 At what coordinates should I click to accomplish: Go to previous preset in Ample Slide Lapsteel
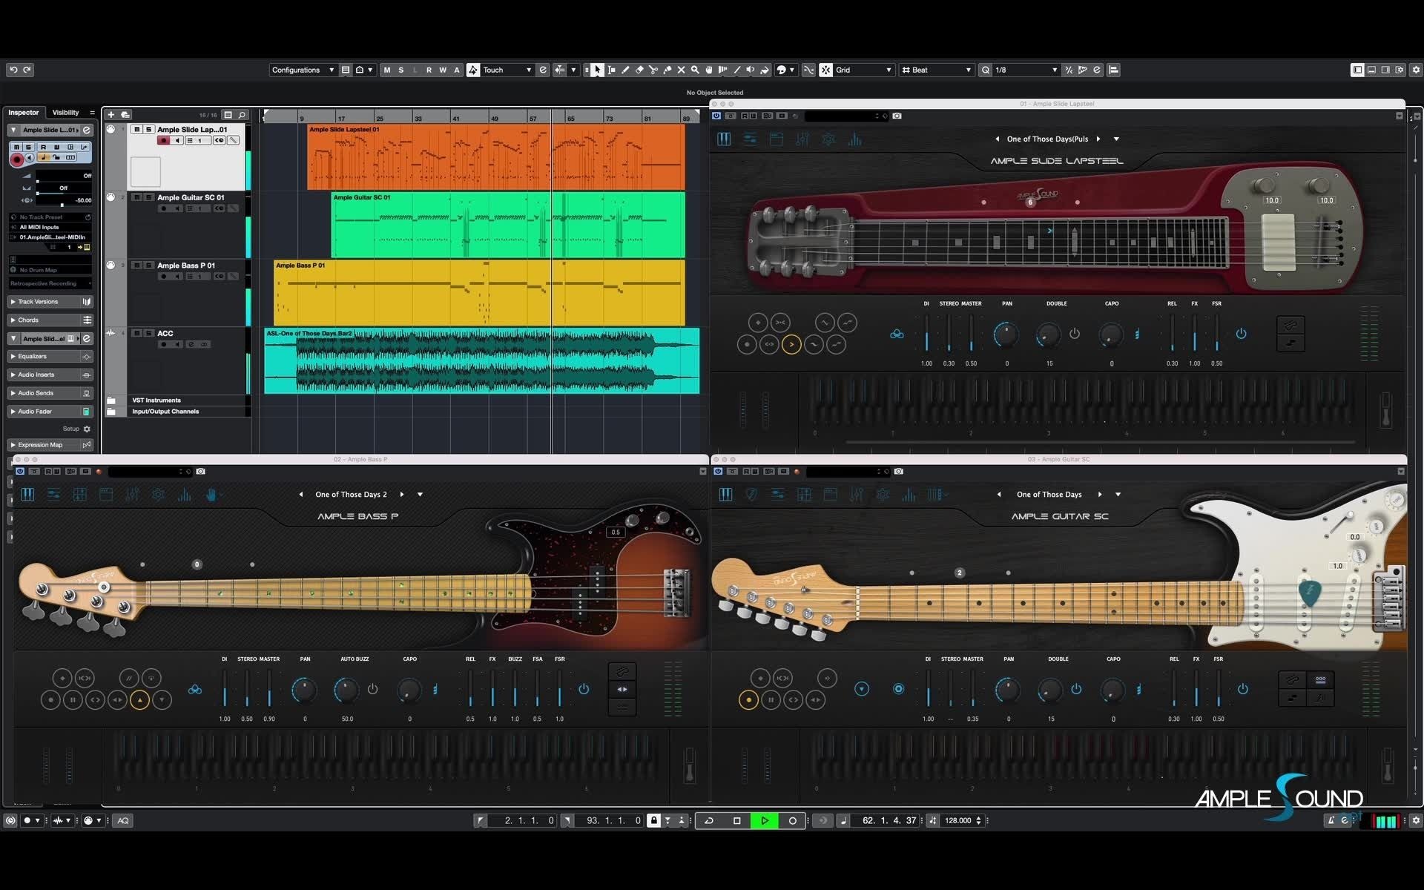tap(997, 139)
